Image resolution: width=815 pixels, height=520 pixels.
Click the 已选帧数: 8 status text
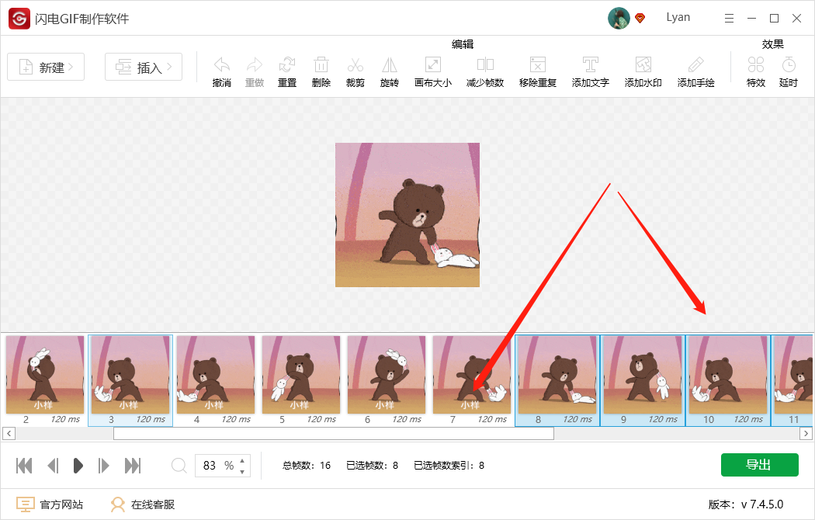372,466
